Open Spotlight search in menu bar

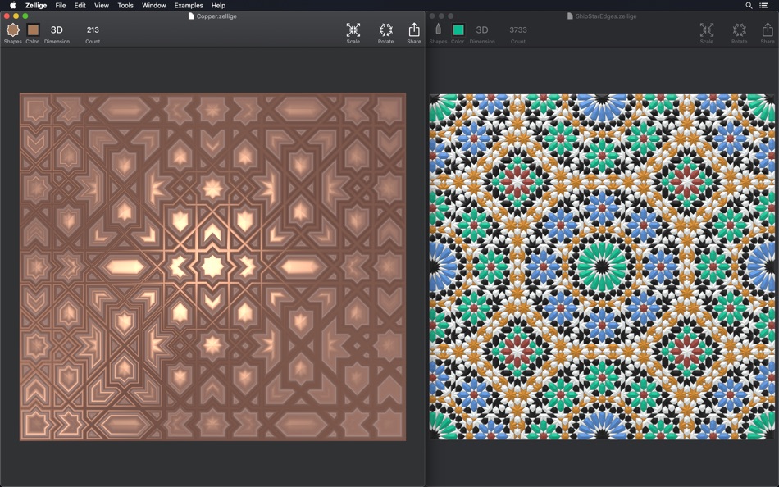coord(749,6)
